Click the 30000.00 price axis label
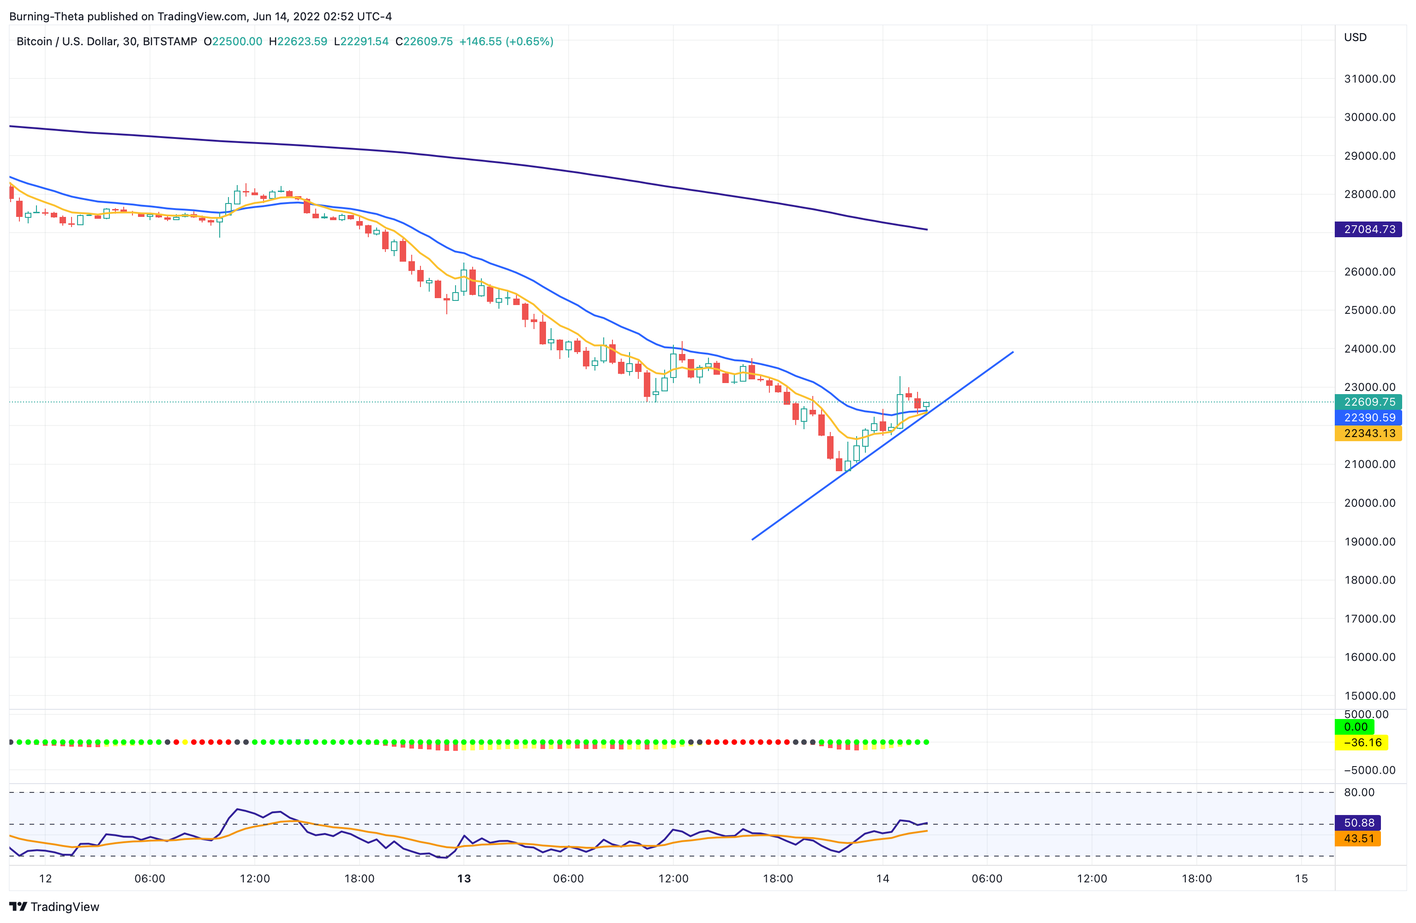 [x=1369, y=117]
